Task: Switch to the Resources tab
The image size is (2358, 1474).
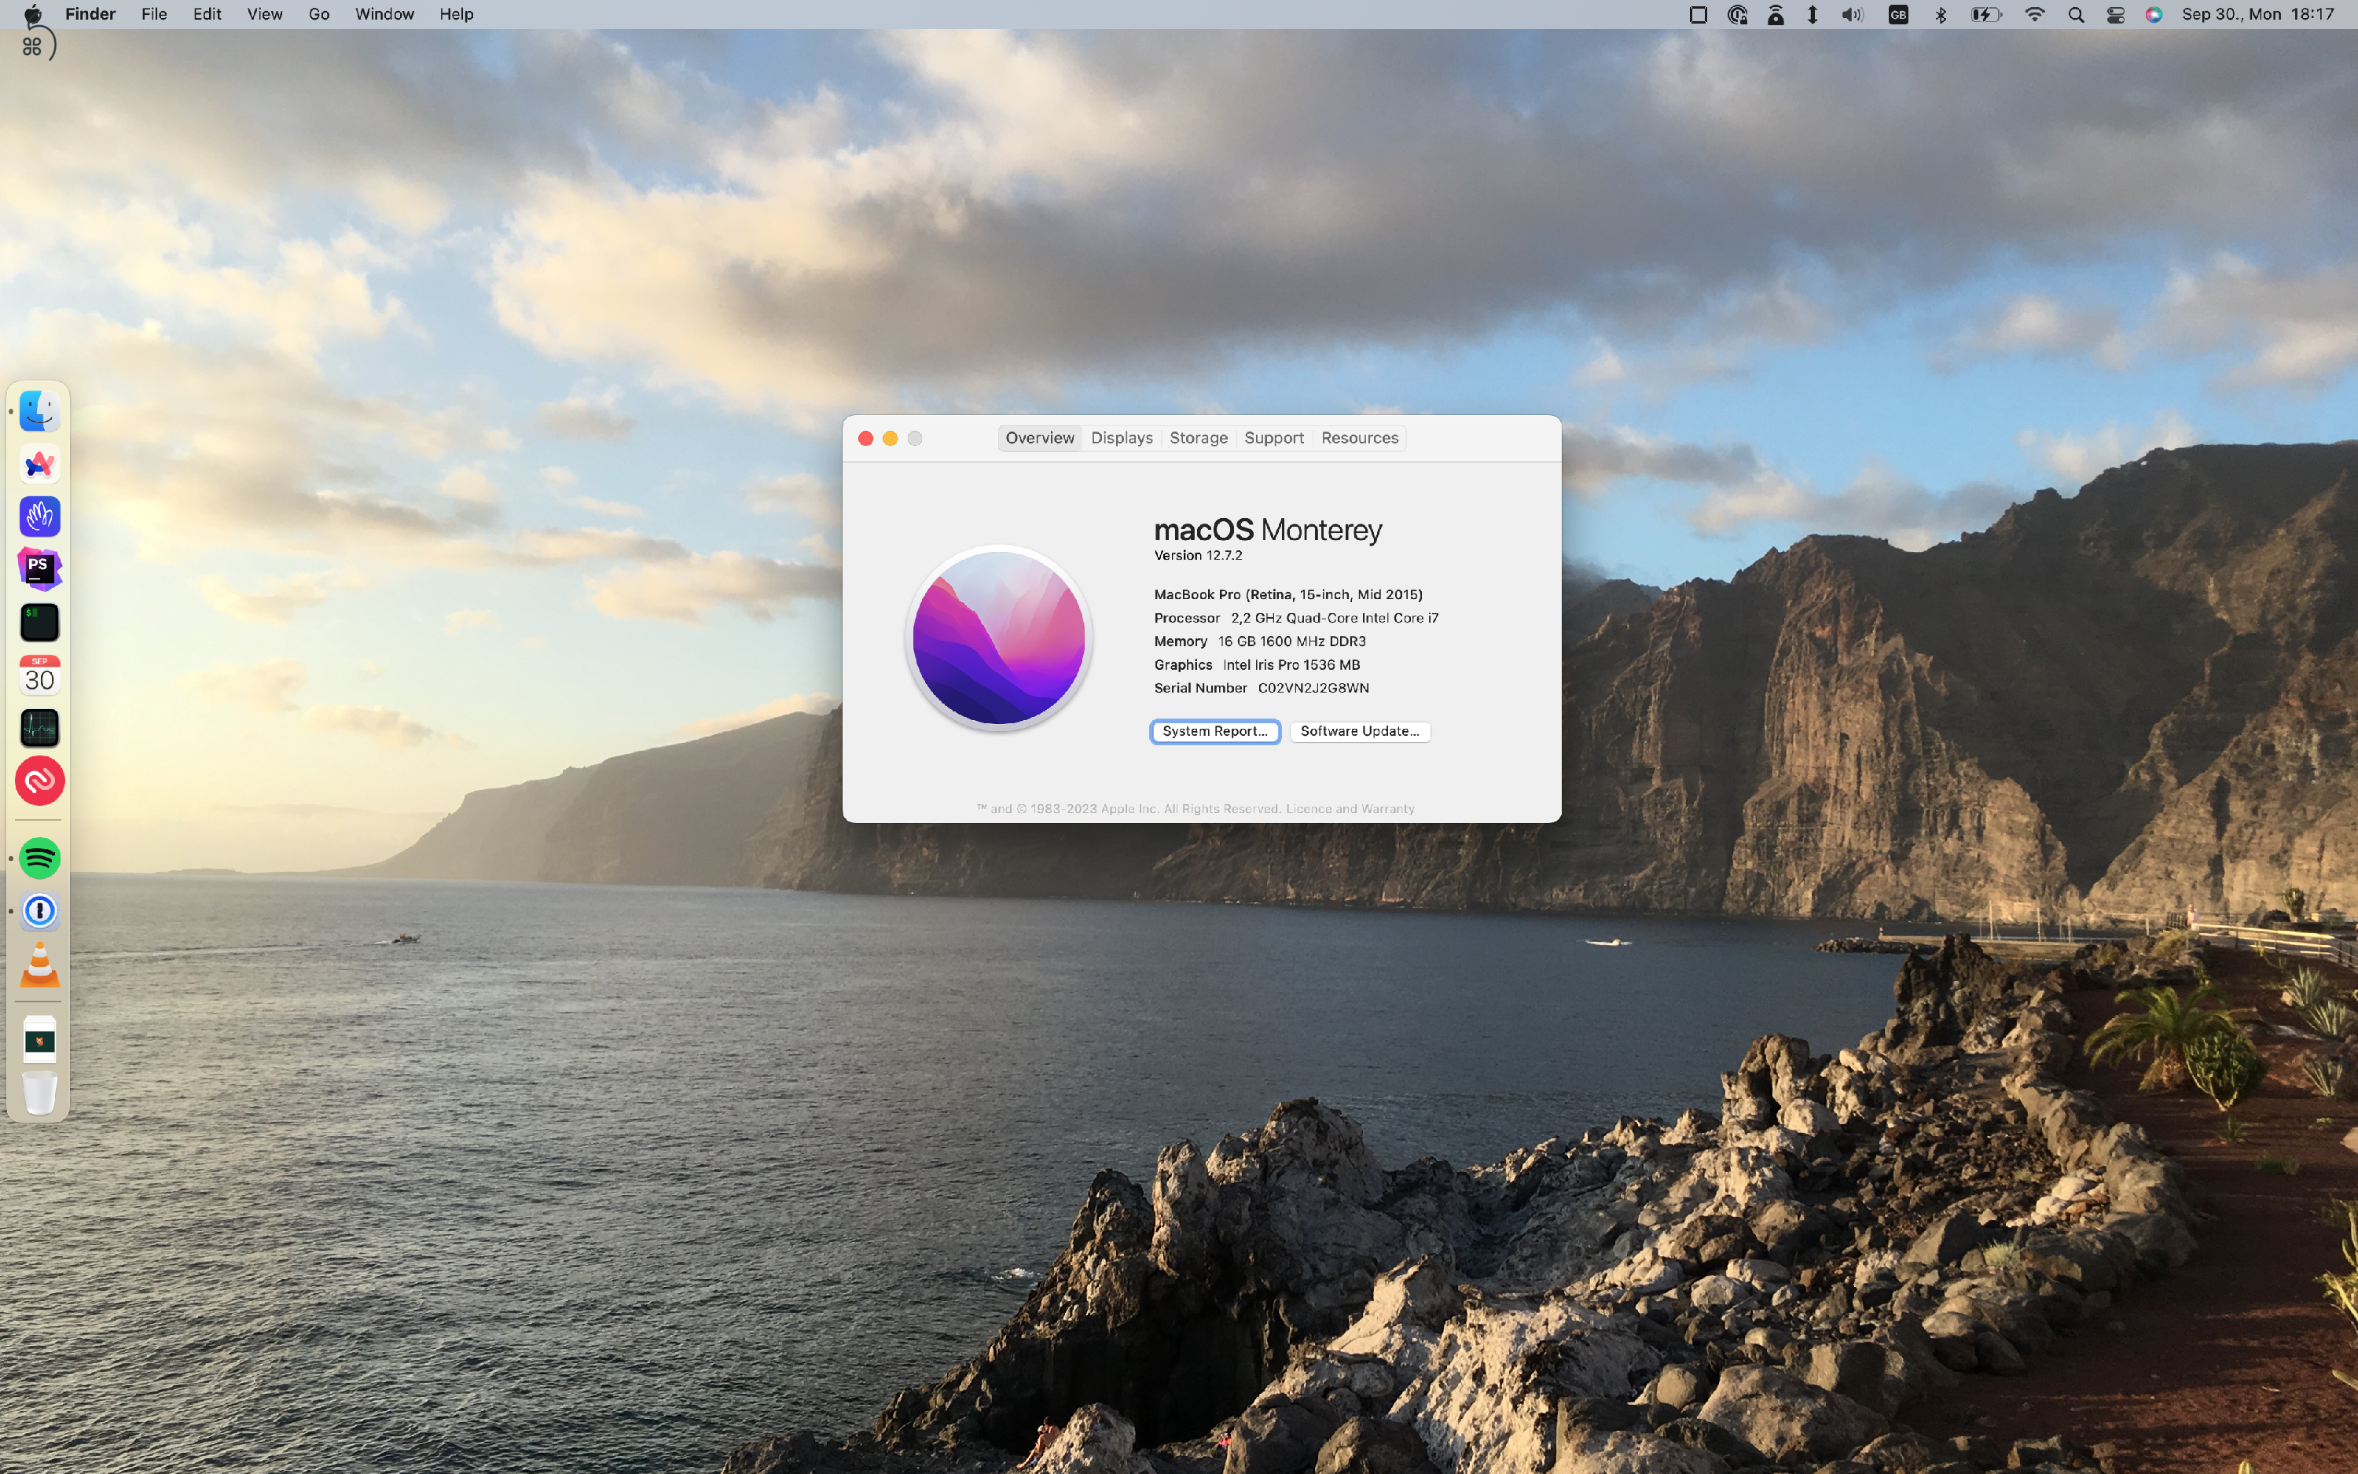Action: 1359,438
